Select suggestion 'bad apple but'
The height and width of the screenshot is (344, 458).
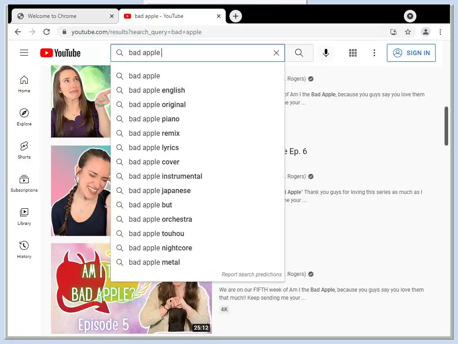click(x=197, y=205)
